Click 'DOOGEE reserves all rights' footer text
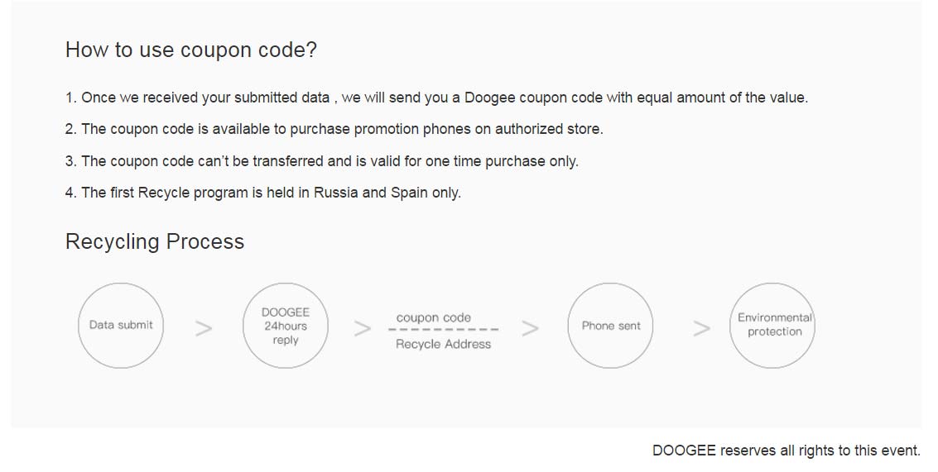 point(786,451)
